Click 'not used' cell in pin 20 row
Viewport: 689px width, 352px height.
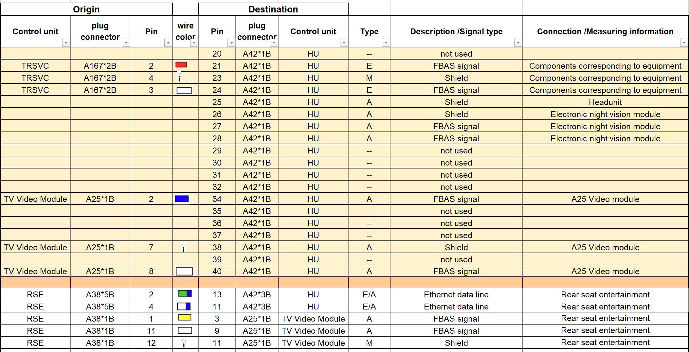(x=456, y=54)
